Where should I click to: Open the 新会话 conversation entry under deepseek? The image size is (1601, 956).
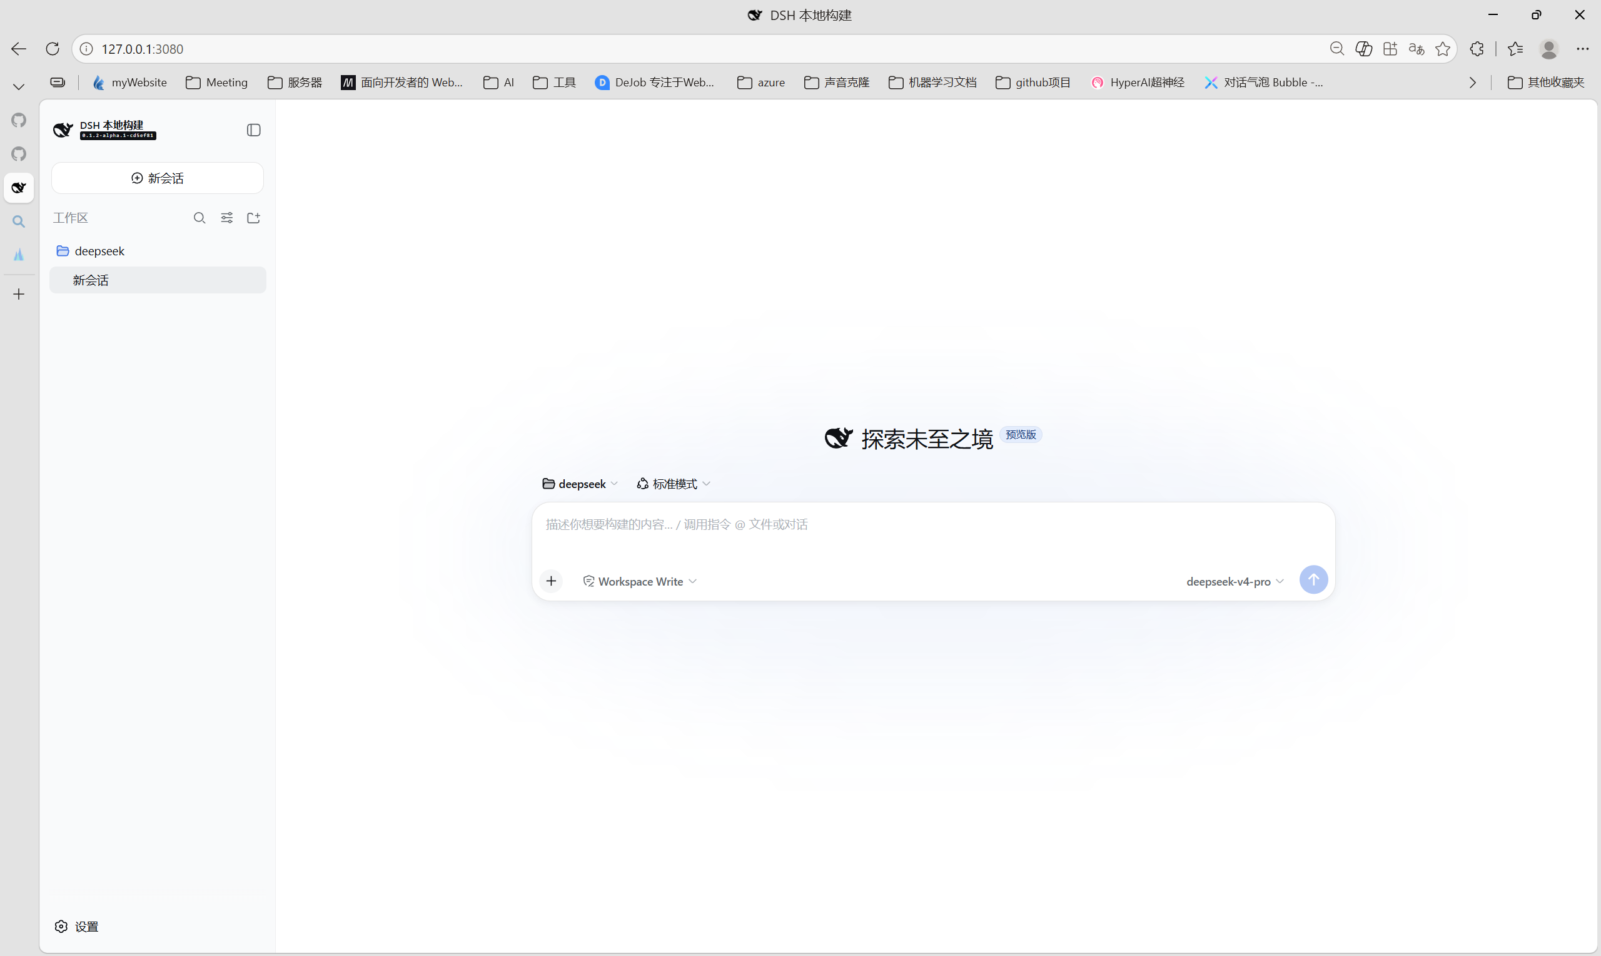click(158, 280)
